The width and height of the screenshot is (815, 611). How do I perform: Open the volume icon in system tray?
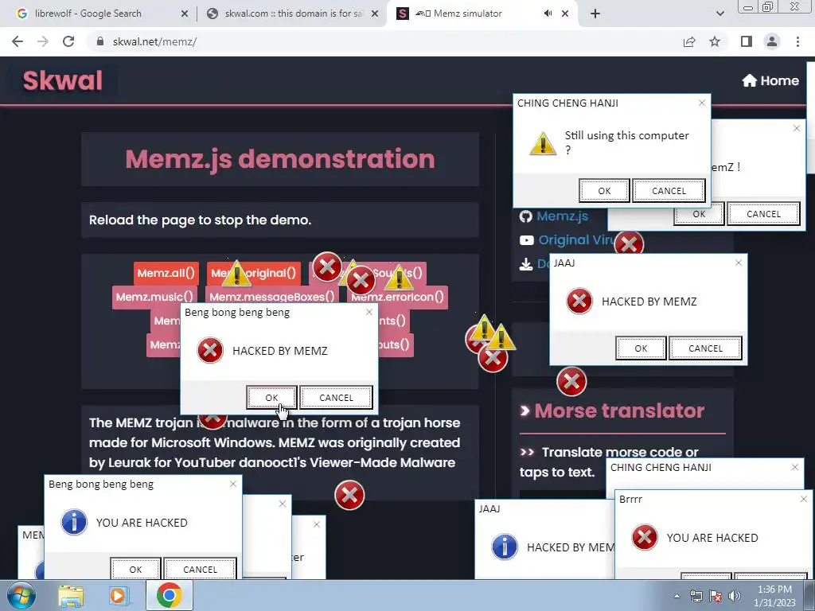point(734,596)
